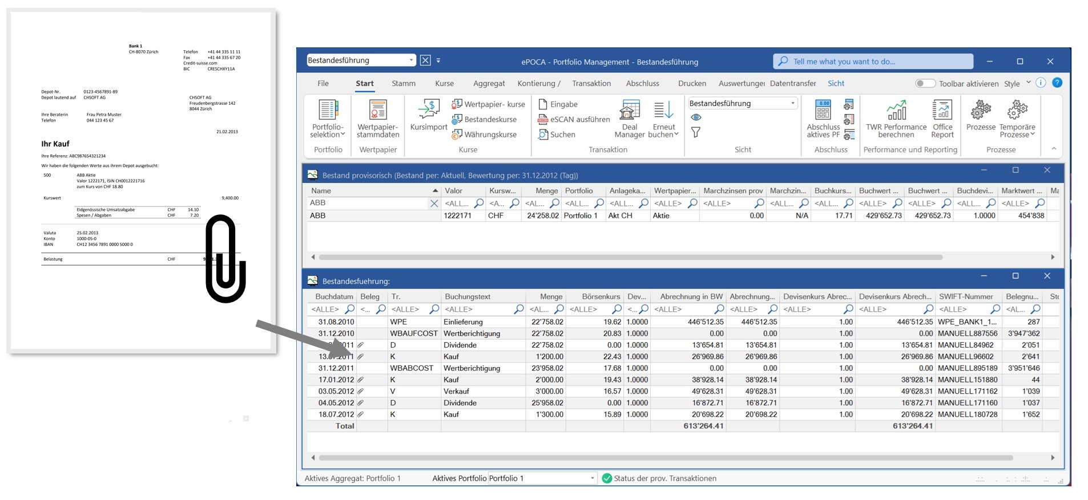Switch to the Transaktion ribbon tab
This screenshot has height=500, width=1088.
(x=591, y=83)
